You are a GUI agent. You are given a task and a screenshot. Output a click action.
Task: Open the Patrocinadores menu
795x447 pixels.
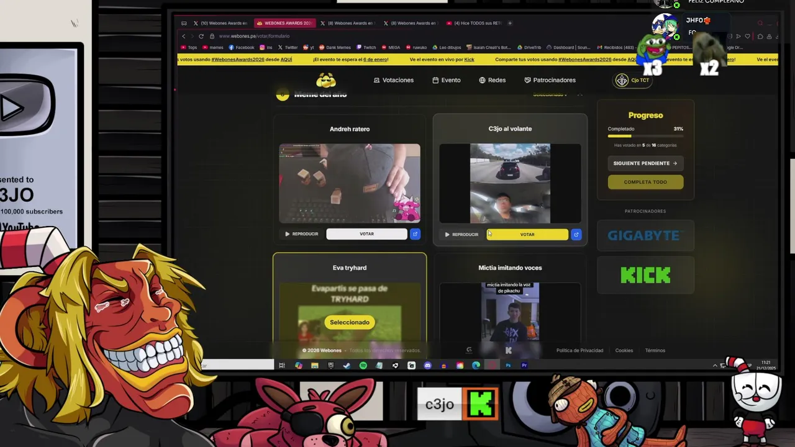[x=550, y=80]
